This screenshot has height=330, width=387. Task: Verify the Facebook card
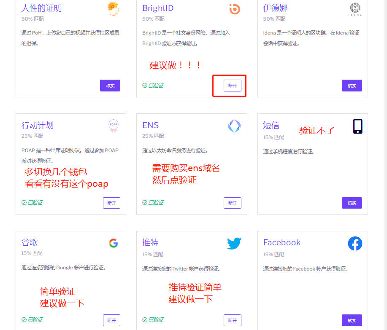click(x=352, y=320)
